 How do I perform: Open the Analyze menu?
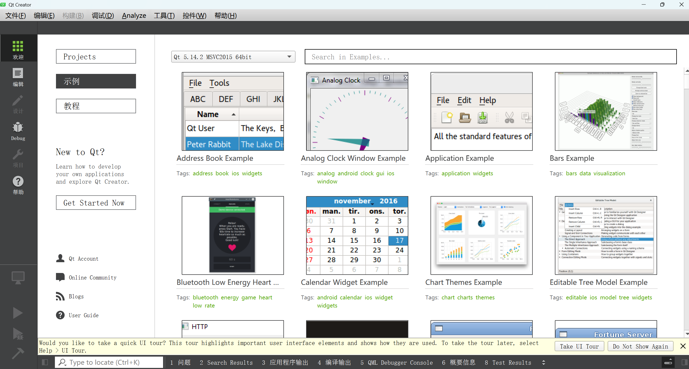point(134,15)
